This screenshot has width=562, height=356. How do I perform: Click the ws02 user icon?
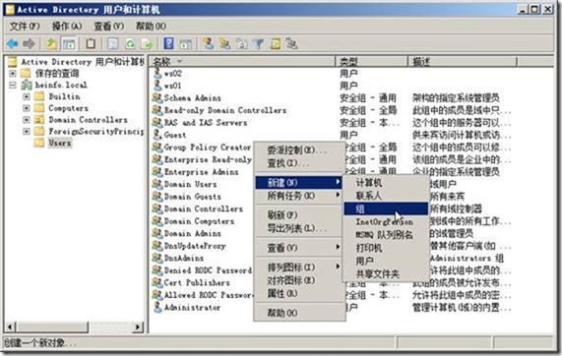coord(157,74)
